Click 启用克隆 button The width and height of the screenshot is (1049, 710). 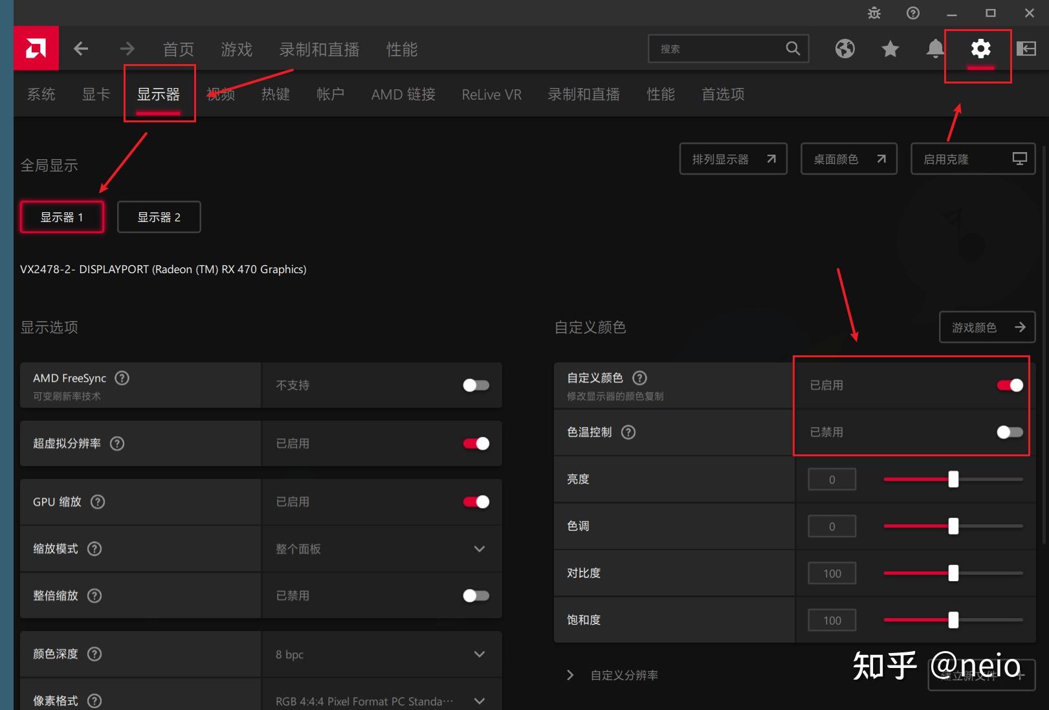[x=973, y=159]
